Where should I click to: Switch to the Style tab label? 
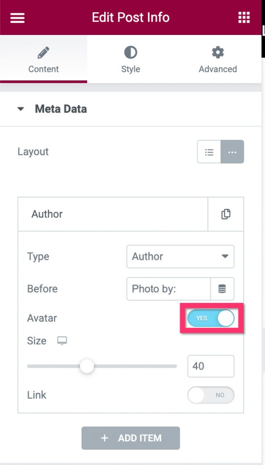point(130,69)
